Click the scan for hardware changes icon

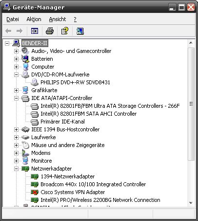pos(80,31)
